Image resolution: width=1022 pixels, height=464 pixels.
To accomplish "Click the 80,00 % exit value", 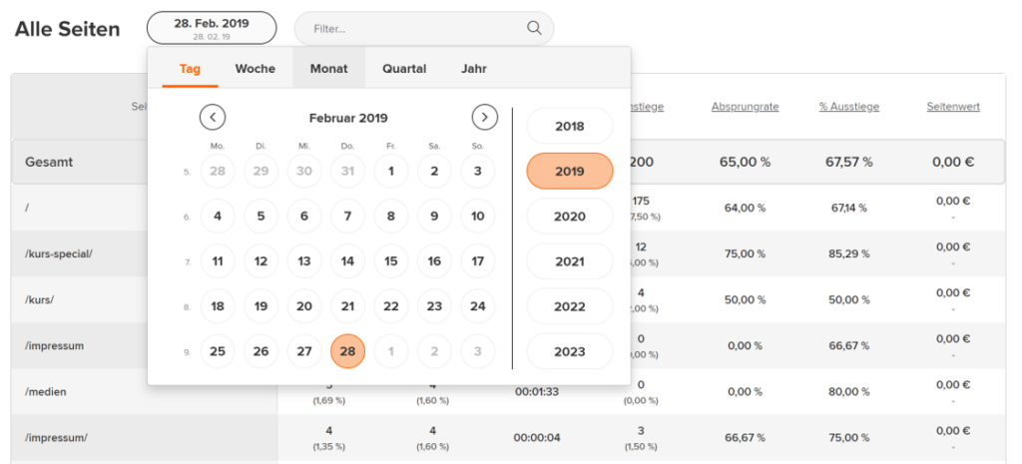I will click(849, 392).
